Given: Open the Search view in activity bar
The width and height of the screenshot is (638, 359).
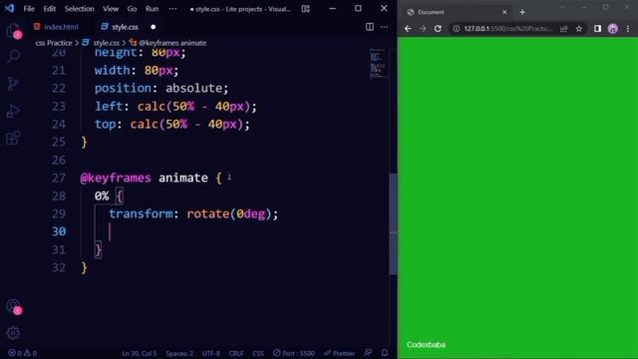Looking at the screenshot, I should tap(13, 56).
